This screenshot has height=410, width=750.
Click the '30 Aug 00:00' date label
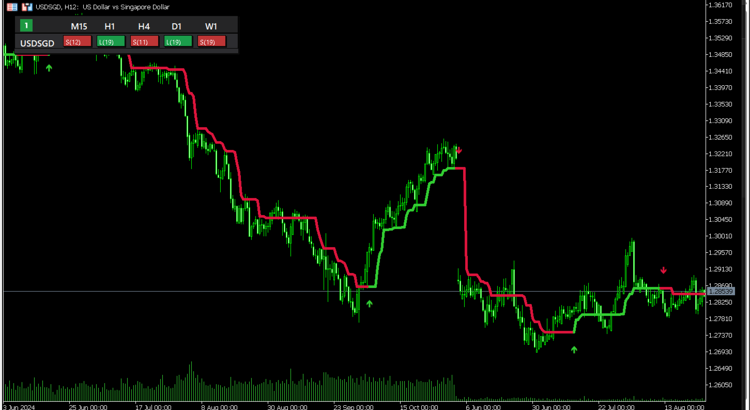(x=287, y=407)
